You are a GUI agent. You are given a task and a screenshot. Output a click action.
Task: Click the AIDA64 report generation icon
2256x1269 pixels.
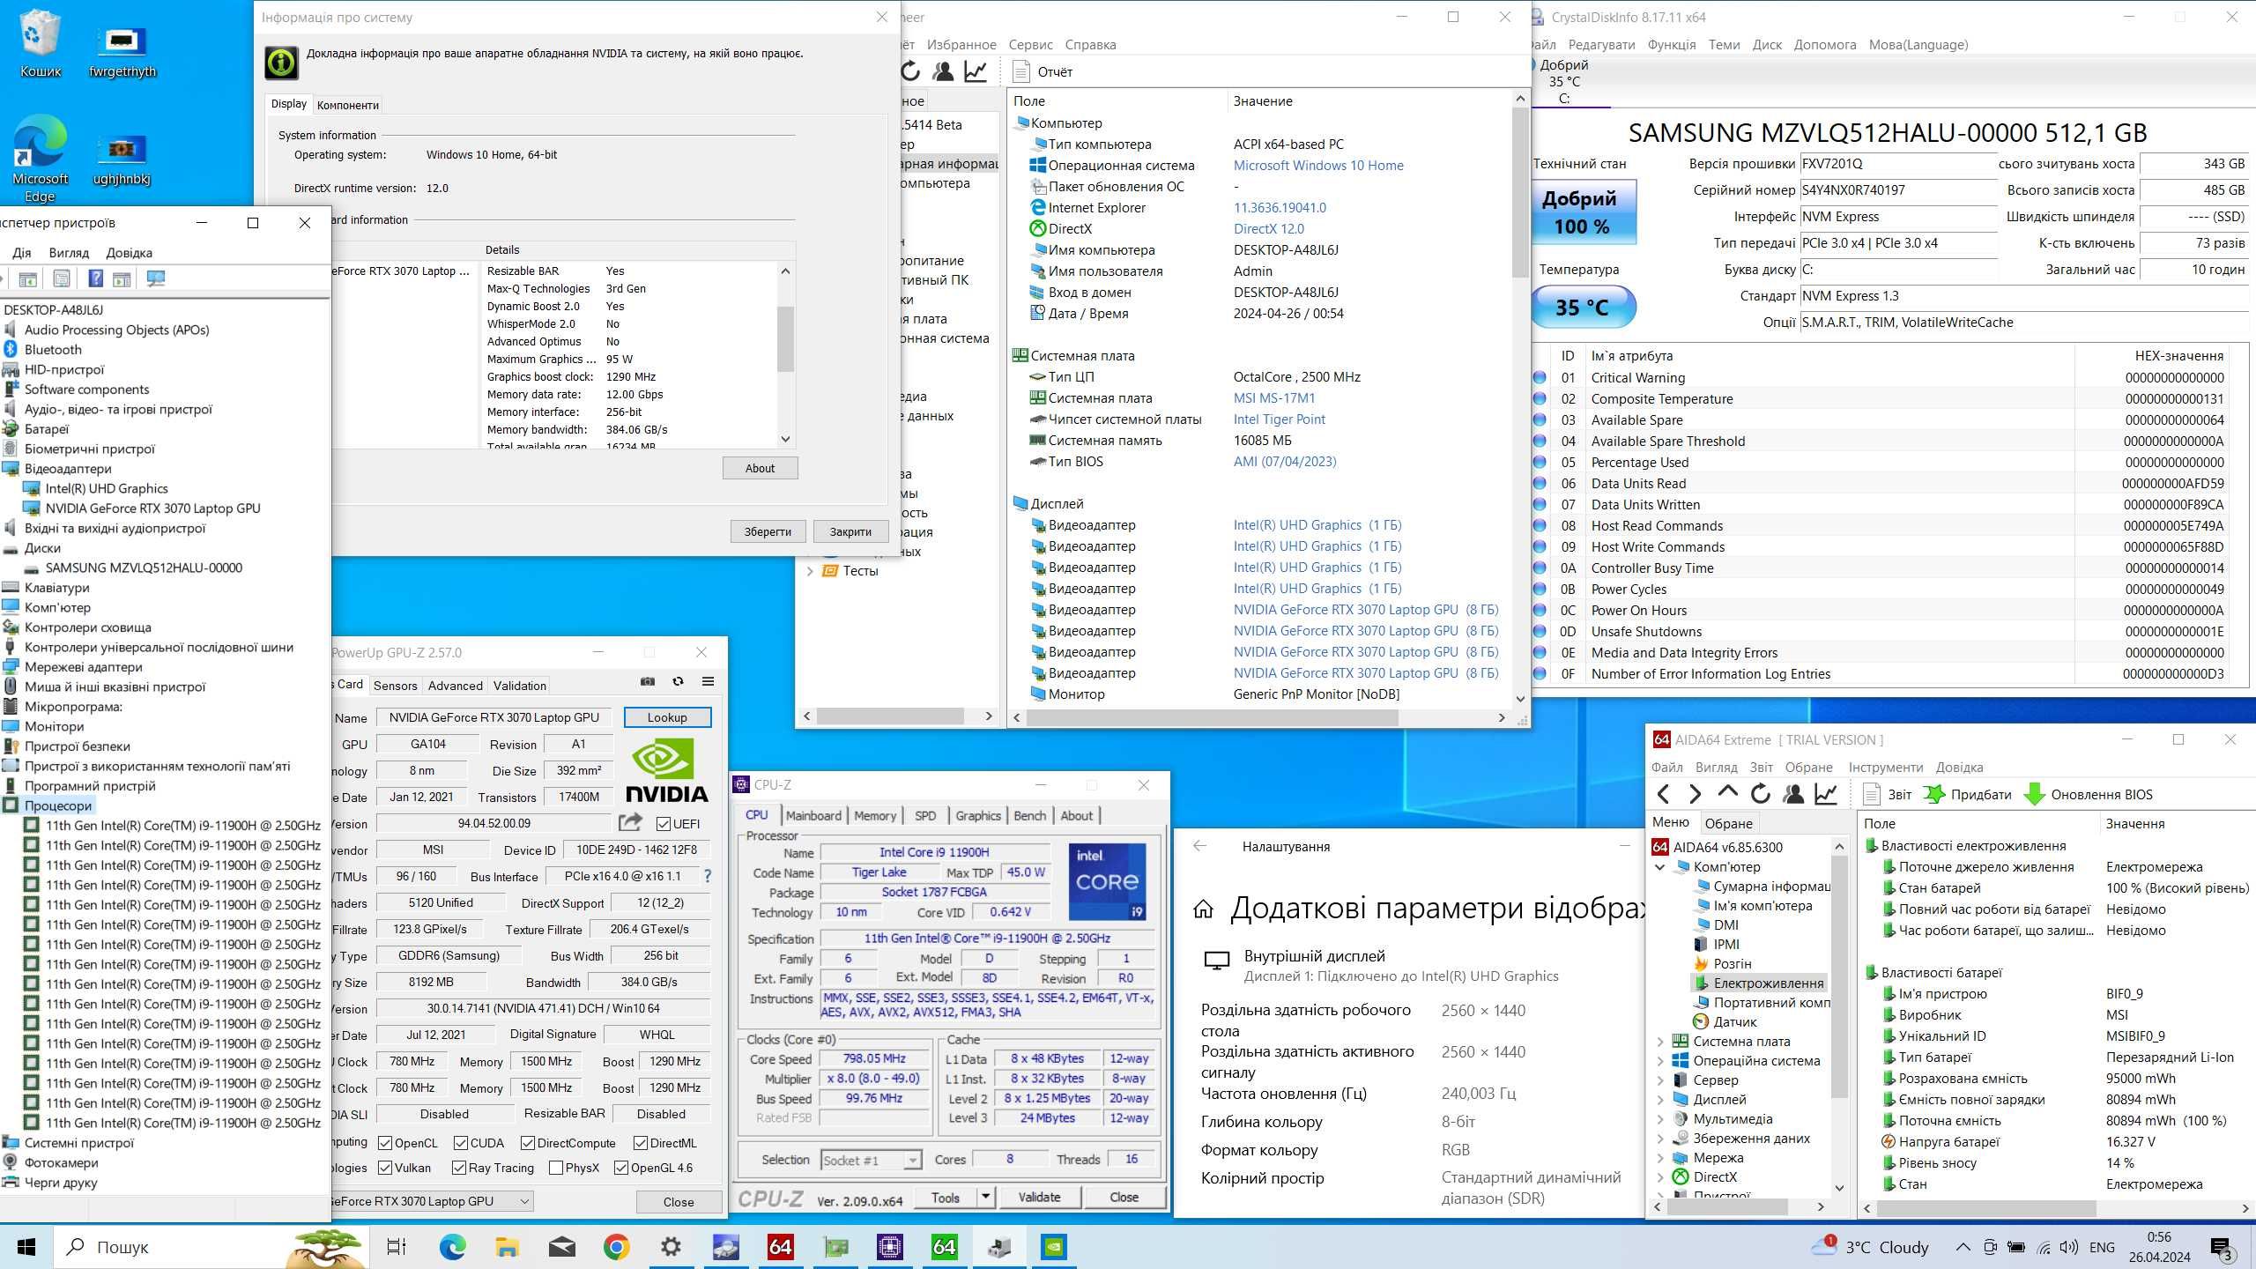pyautogui.click(x=1870, y=793)
